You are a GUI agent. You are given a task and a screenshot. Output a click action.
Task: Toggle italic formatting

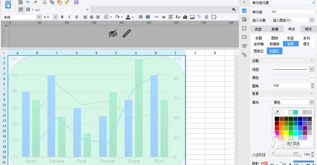click(x=69, y=17)
